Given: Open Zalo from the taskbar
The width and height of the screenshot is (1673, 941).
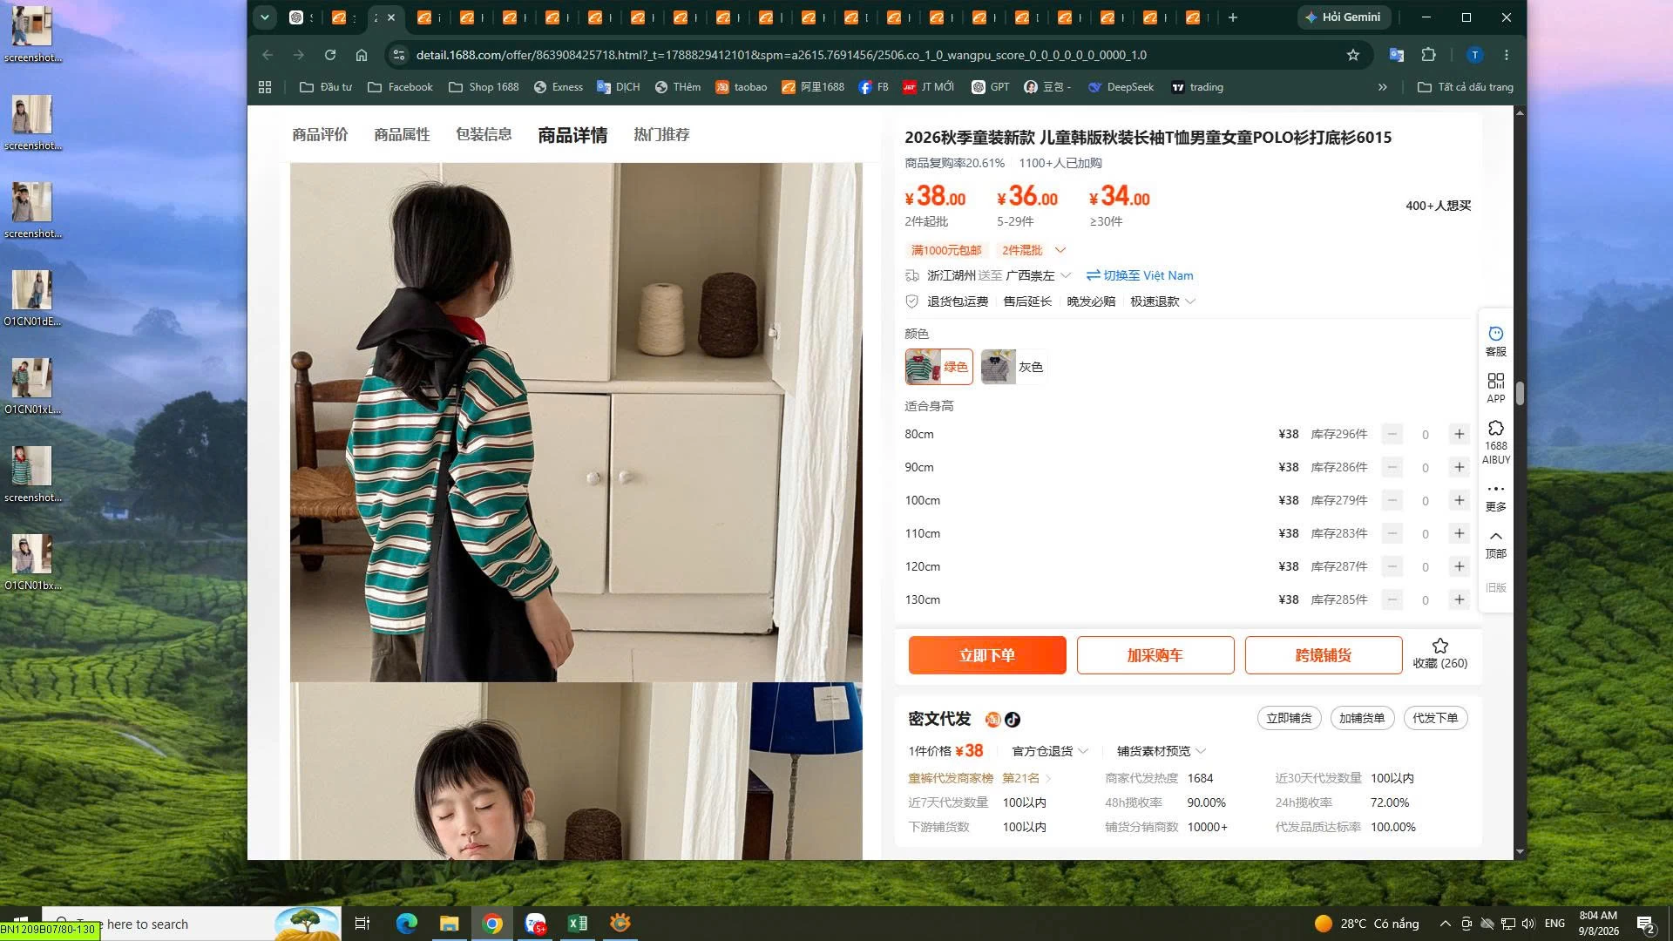Looking at the screenshot, I should [535, 924].
